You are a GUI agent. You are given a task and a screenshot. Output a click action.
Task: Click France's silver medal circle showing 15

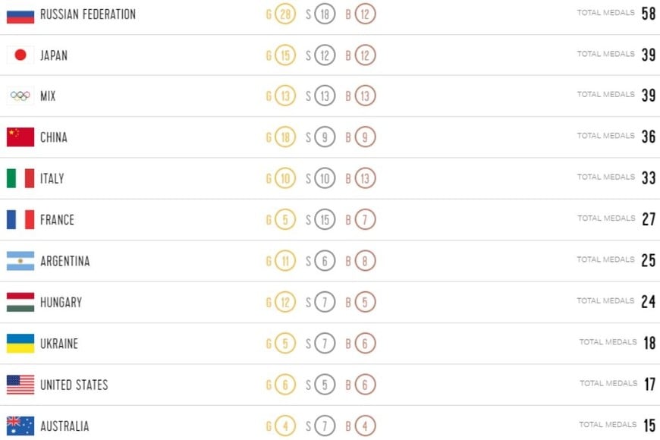click(x=325, y=220)
